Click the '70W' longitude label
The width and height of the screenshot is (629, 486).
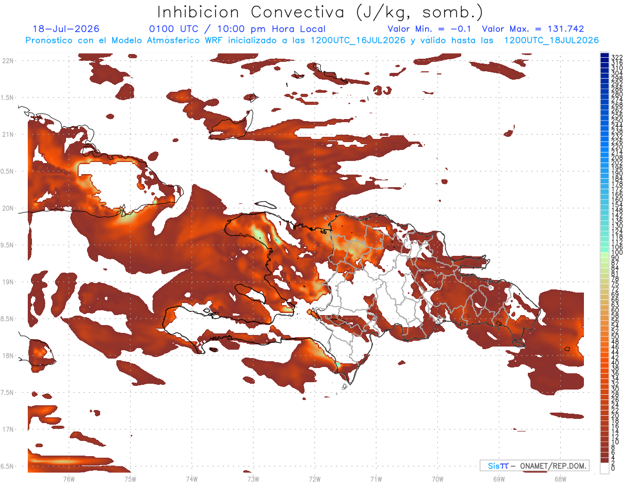pos(438,478)
